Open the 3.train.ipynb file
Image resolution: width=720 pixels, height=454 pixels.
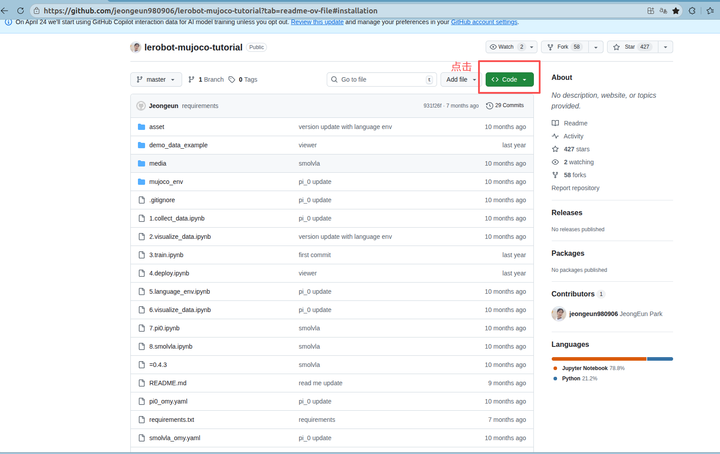166,255
